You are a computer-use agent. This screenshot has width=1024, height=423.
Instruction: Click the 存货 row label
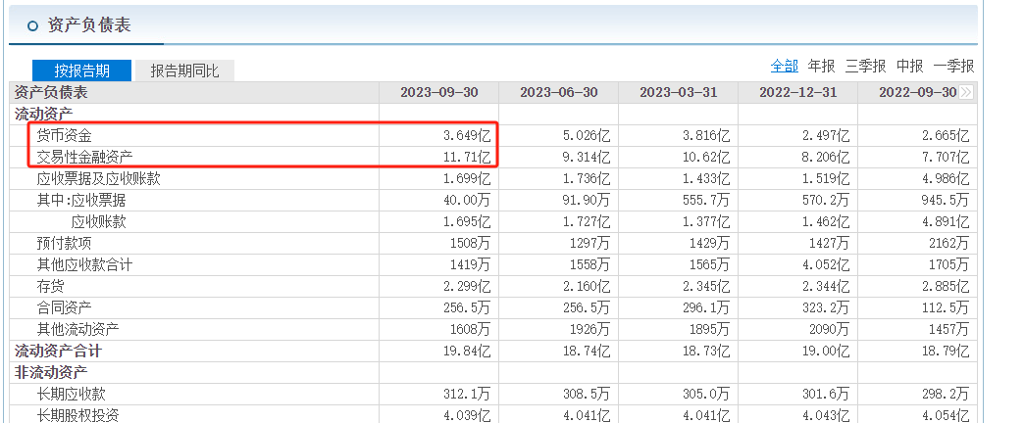click(51, 286)
